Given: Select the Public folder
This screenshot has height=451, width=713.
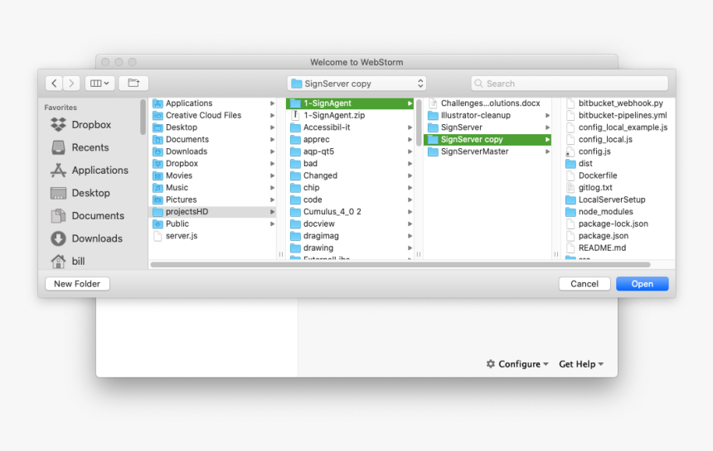Looking at the screenshot, I should [214, 223].
